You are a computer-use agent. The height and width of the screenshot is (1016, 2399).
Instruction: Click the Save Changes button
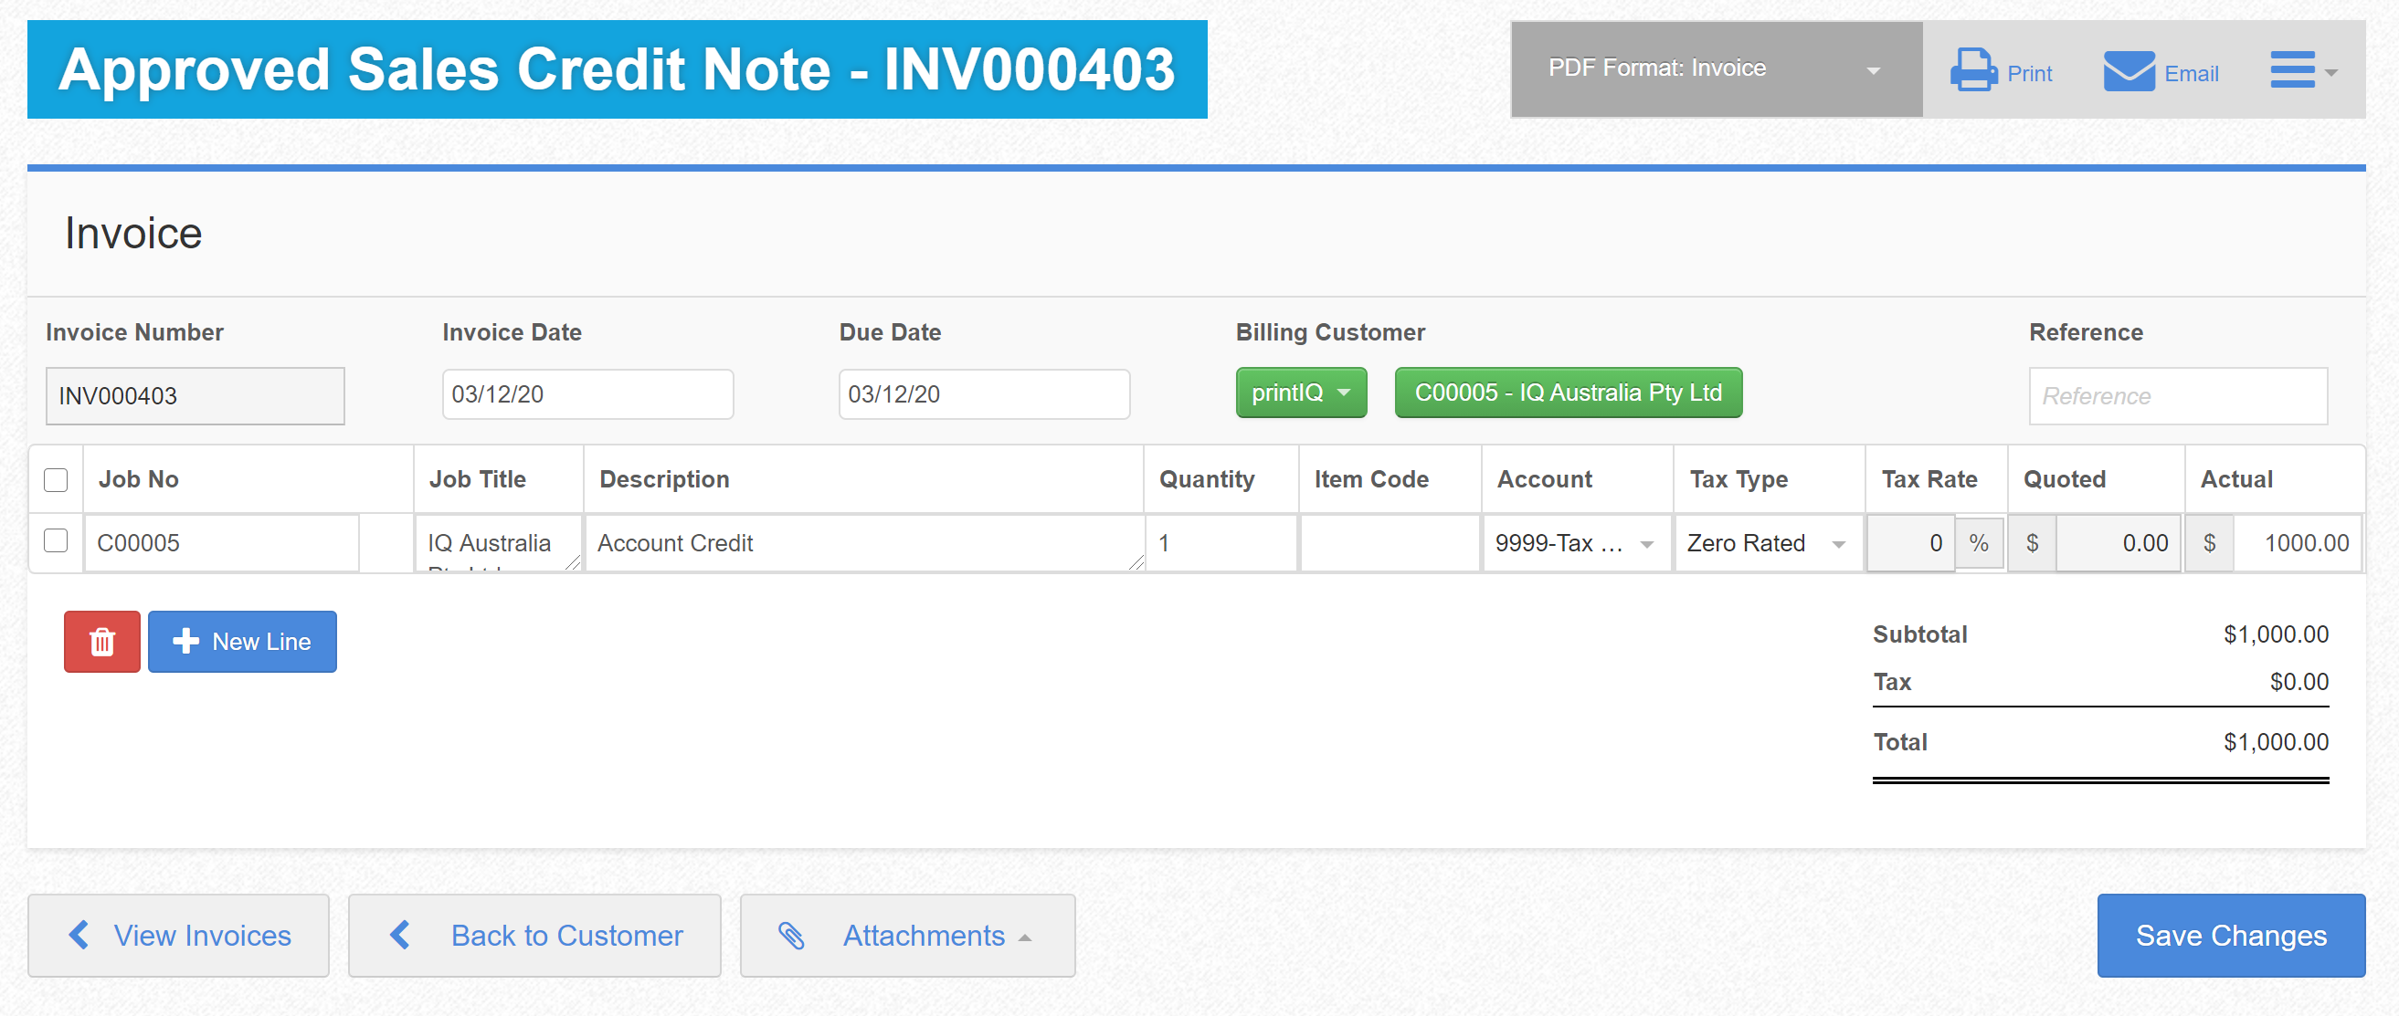[2230, 935]
